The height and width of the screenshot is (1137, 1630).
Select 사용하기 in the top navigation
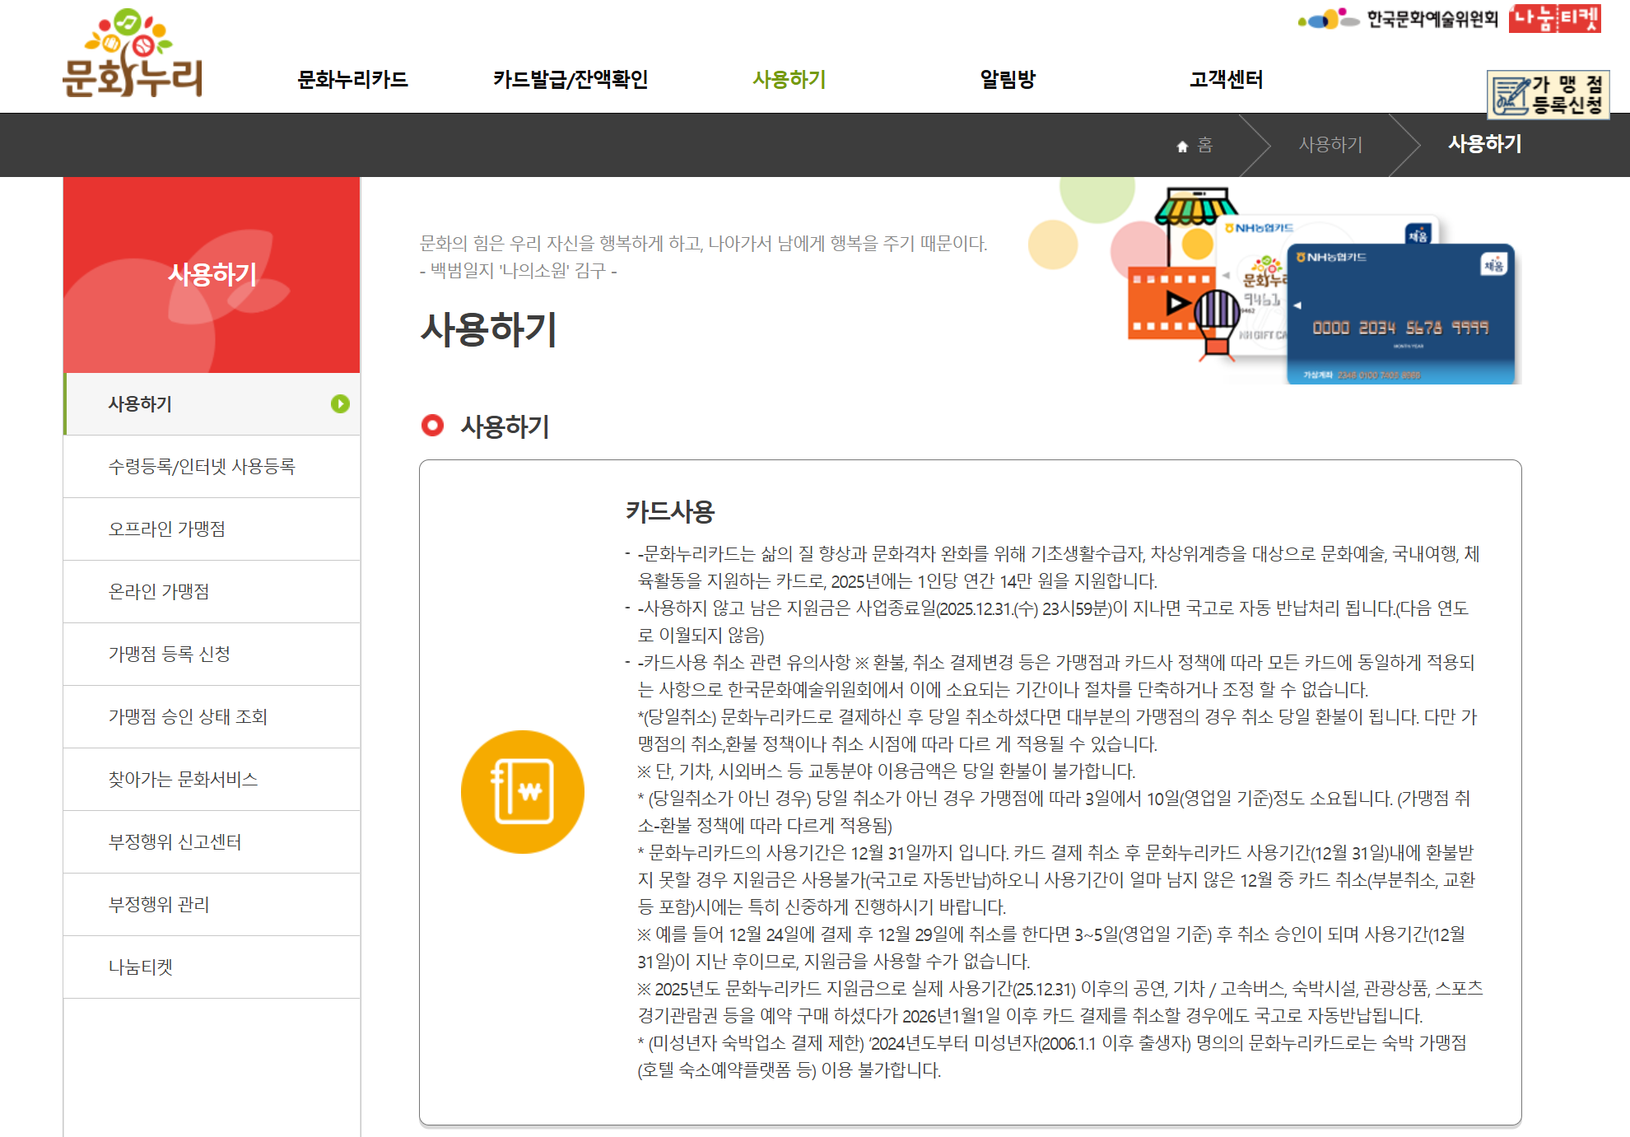click(789, 79)
